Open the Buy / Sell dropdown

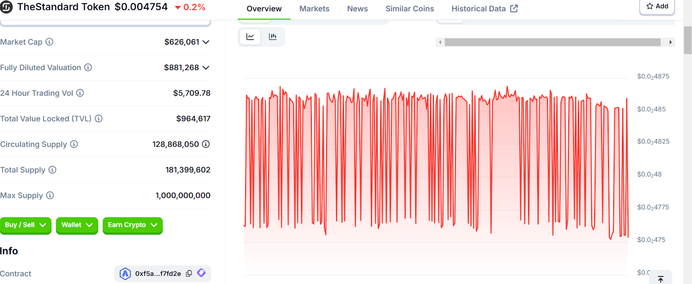coord(26,225)
